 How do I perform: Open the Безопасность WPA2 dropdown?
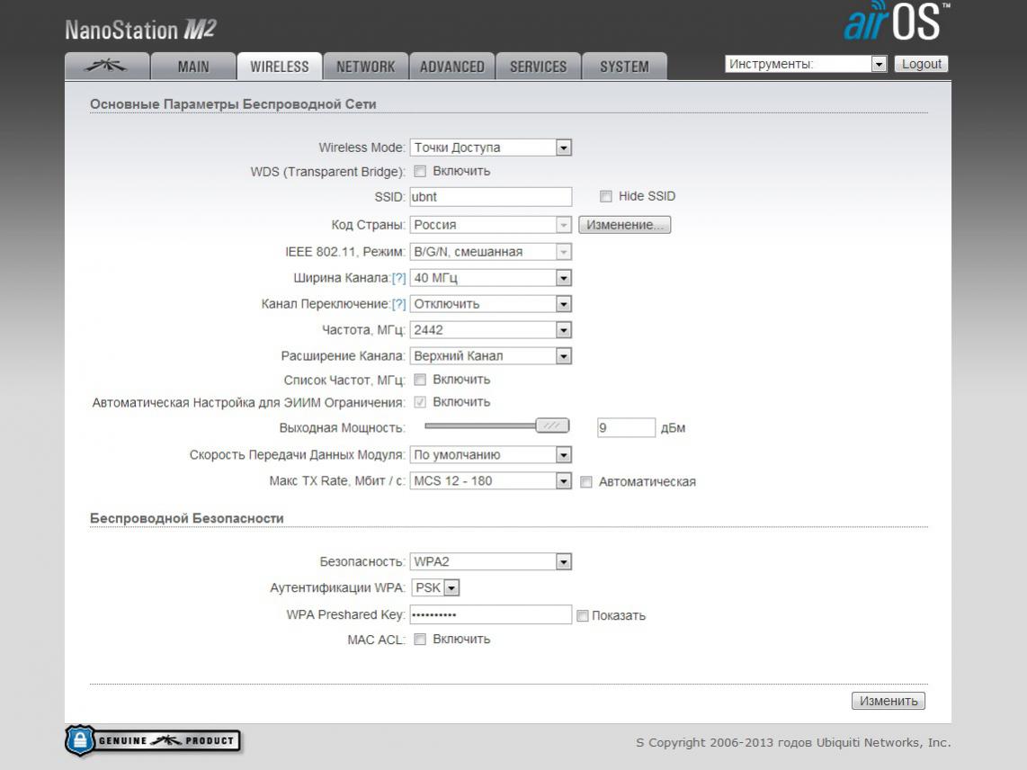[x=491, y=561]
